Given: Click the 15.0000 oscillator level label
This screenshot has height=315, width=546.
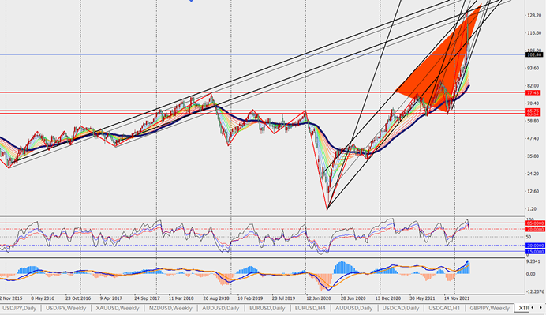Looking at the screenshot, I should [535, 251].
